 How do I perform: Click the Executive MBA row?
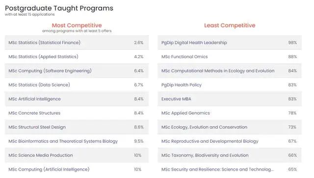[230, 99]
